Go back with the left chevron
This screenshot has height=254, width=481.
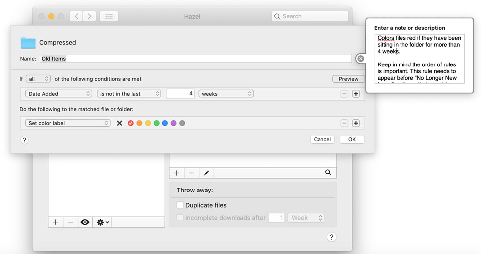pos(77,16)
